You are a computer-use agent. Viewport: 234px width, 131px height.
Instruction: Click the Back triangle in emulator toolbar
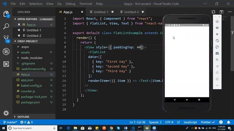217,66
